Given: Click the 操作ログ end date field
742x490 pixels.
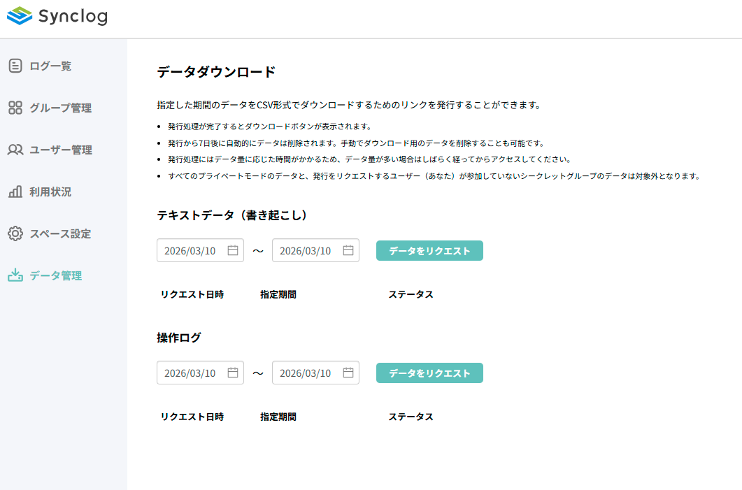Looking at the screenshot, I should [x=308, y=372].
